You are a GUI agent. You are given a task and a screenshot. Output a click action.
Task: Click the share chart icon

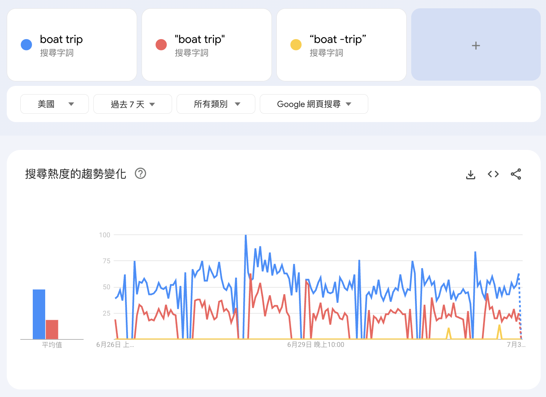[516, 174]
